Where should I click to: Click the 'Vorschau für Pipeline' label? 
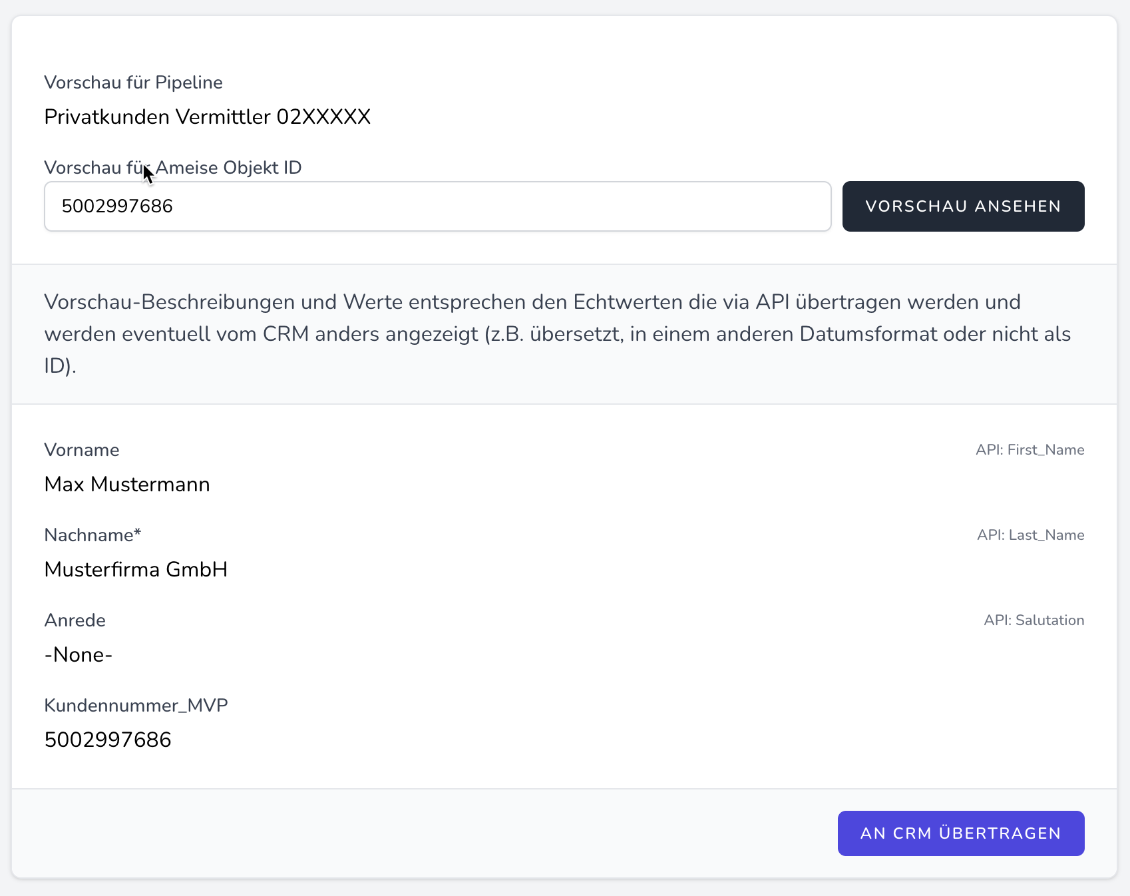click(x=133, y=83)
